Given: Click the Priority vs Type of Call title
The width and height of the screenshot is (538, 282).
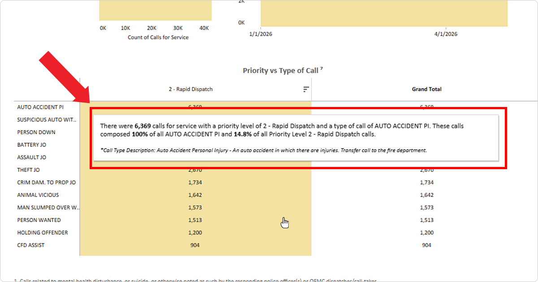Looking at the screenshot, I should point(283,70).
